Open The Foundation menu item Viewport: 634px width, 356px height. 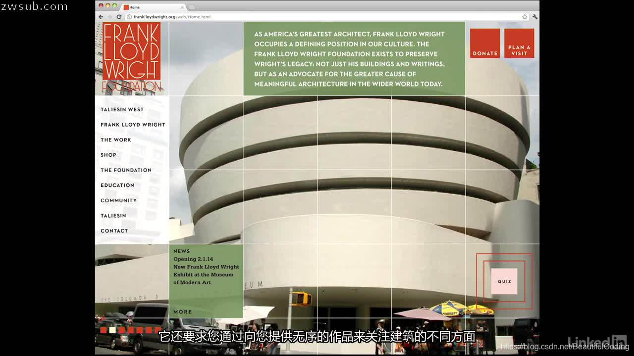point(126,170)
